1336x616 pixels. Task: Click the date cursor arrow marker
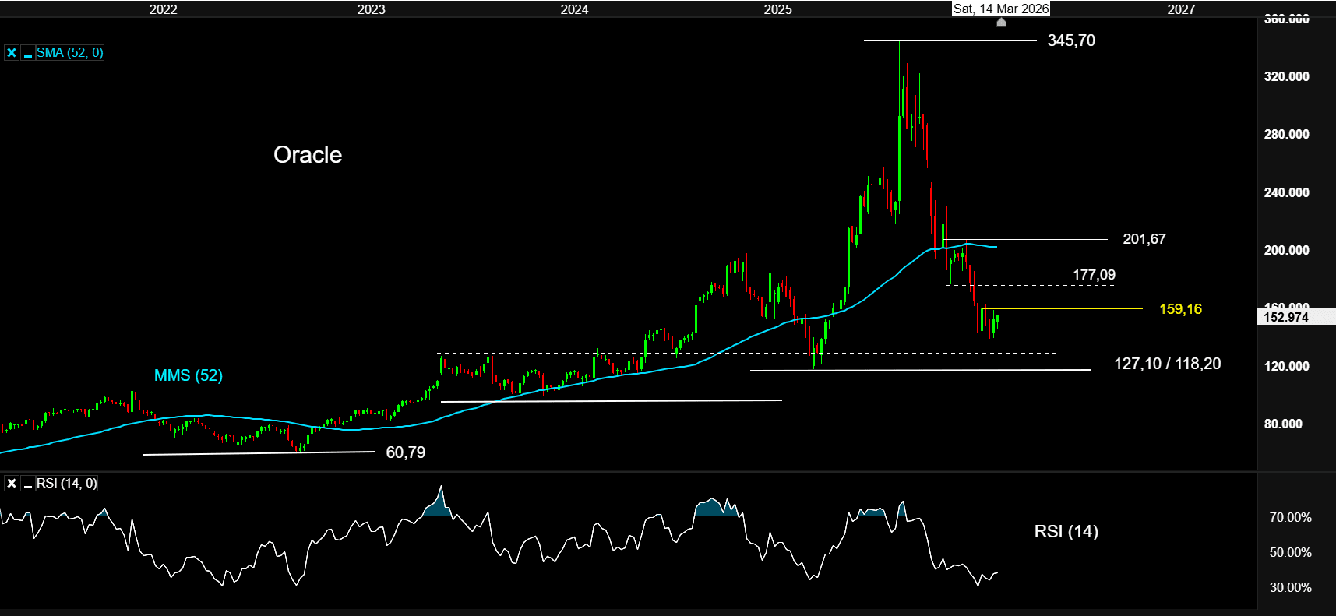pos(1001,23)
